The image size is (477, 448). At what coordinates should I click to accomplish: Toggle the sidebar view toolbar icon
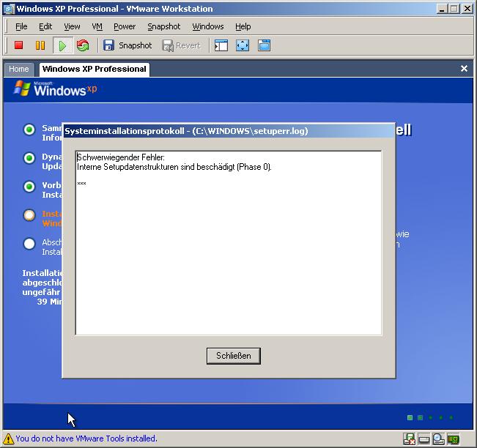pos(221,45)
